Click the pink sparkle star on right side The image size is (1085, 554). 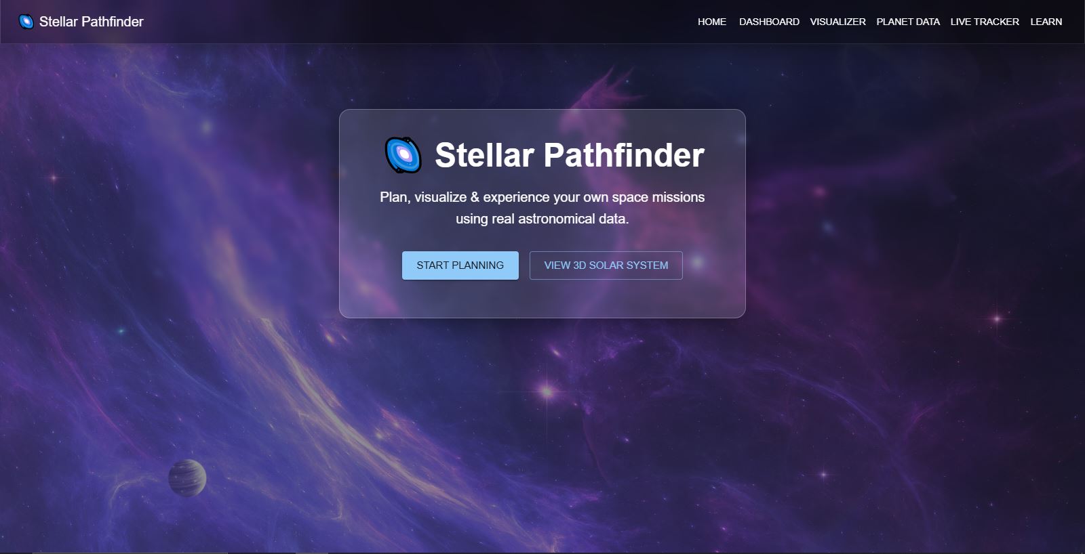(997, 318)
